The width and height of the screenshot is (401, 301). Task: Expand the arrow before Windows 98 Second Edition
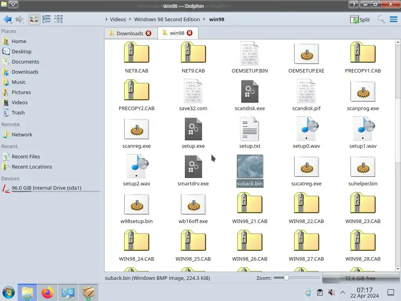[130, 20]
